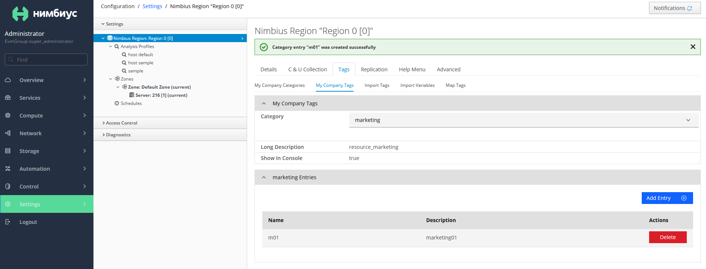
Task: Click the Compute chip icon
Action: pyautogui.click(x=8, y=115)
